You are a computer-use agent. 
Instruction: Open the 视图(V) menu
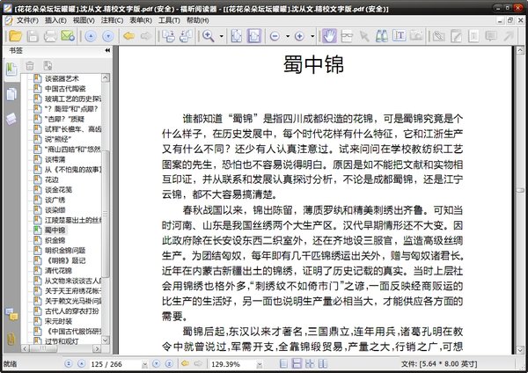pyautogui.click(x=85, y=19)
